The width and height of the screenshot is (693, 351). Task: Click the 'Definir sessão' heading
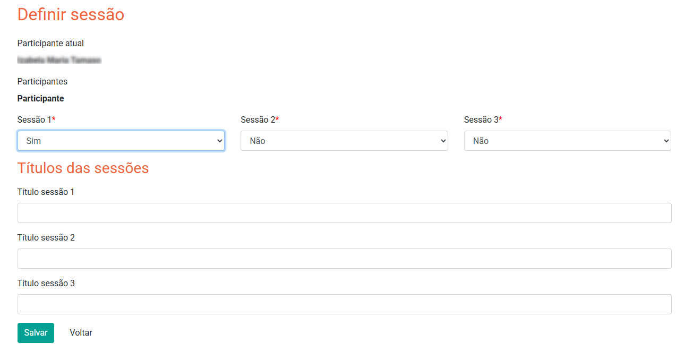(71, 14)
